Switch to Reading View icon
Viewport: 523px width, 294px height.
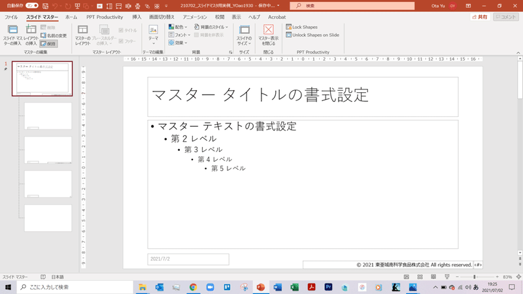(x=433, y=277)
